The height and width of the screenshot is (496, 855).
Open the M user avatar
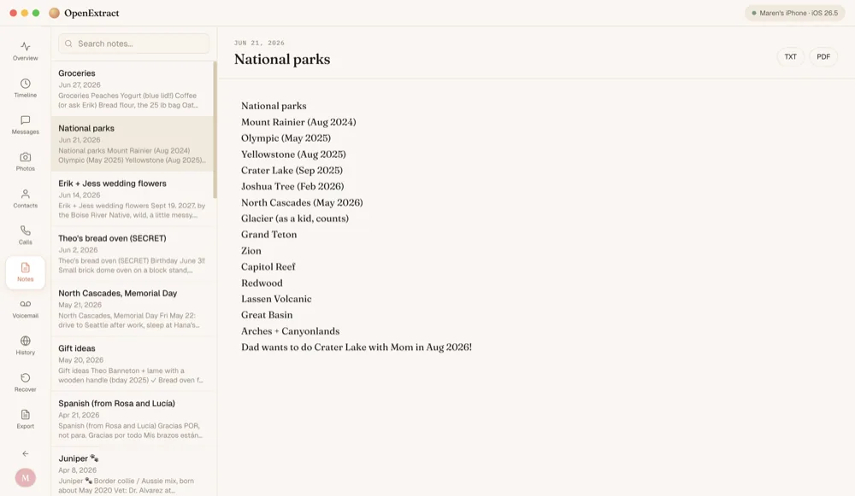click(x=25, y=478)
